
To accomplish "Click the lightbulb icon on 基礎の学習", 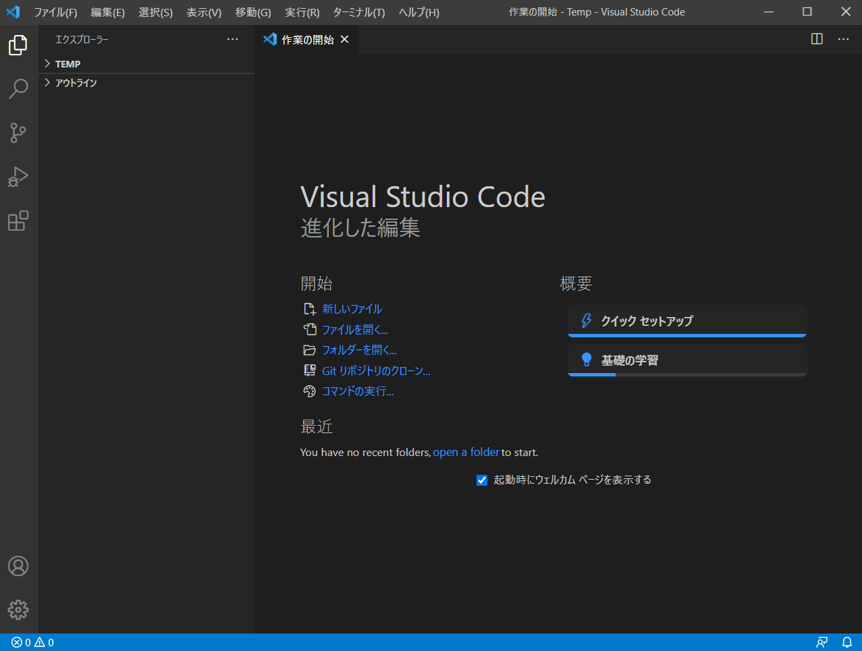I will pyautogui.click(x=587, y=360).
